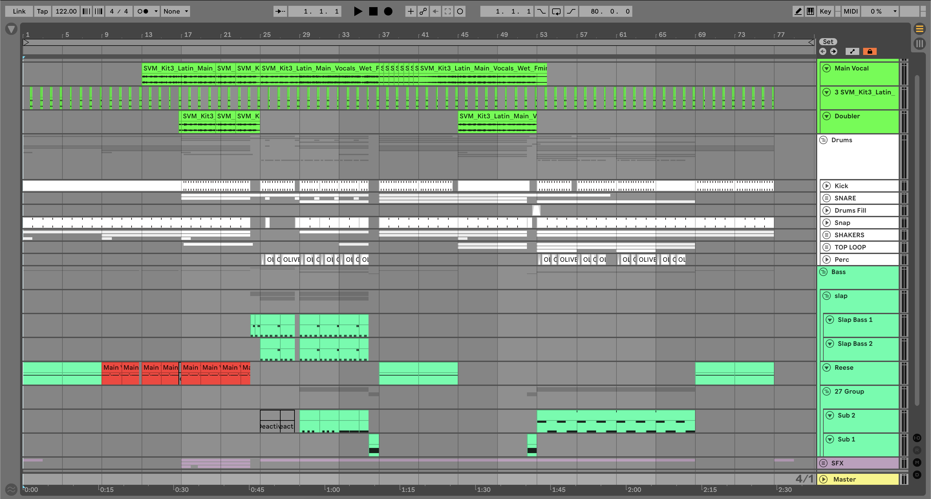Click the Tap tempo button

tap(42, 11)
